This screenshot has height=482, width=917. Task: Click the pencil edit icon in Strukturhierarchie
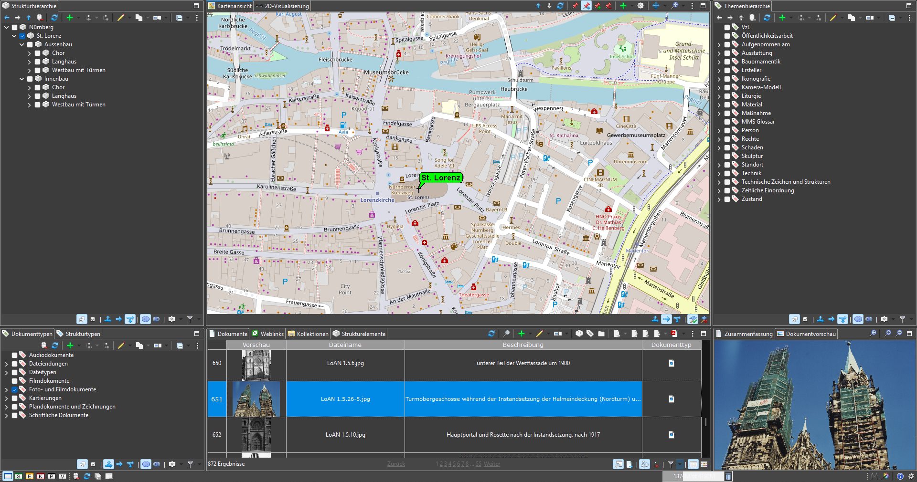click(121, 18)
